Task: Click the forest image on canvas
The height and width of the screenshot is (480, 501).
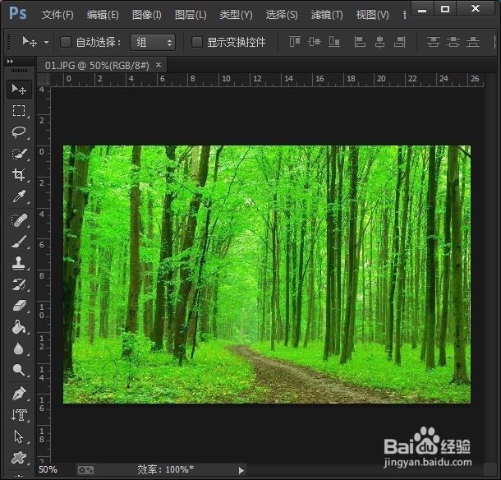Action: tap(267, 275)
